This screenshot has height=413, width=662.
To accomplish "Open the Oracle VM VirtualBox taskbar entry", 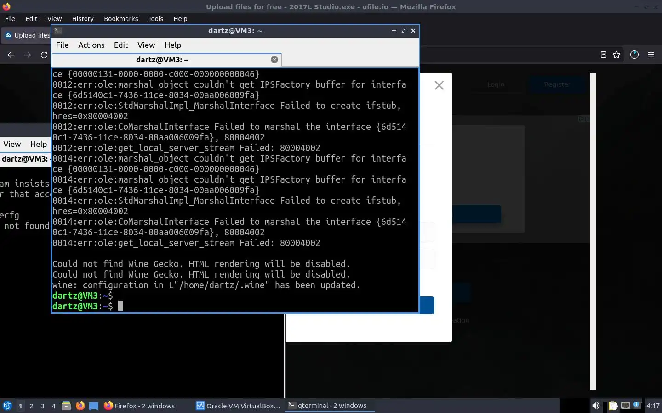I will click(238, 406).
